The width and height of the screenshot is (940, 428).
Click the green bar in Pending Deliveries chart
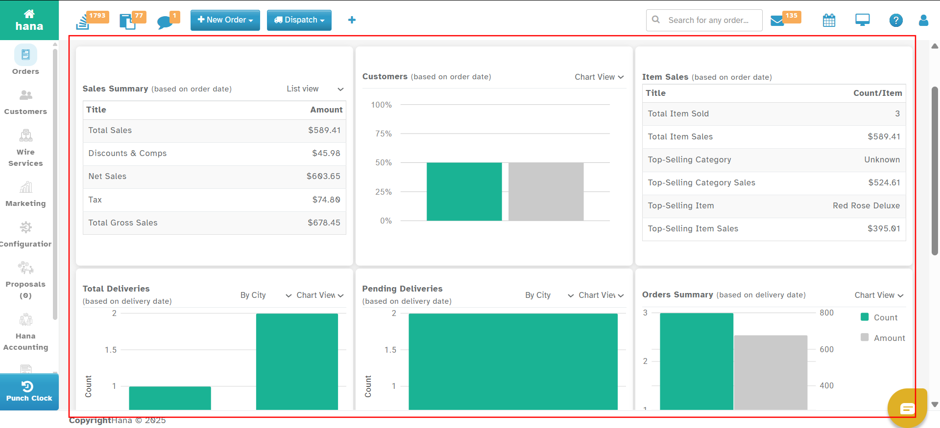(x=513, y=361)
